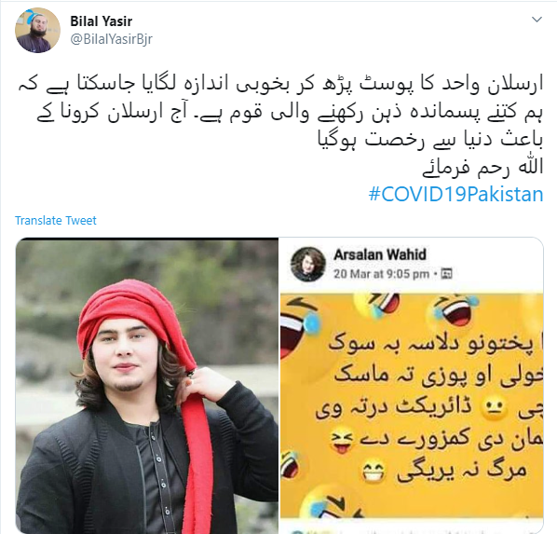Viewport: 557px width, 534px height.
Task: Click the Pashto line 'مرگ نہ یریگی'
Action: click(x=462, y=472)
